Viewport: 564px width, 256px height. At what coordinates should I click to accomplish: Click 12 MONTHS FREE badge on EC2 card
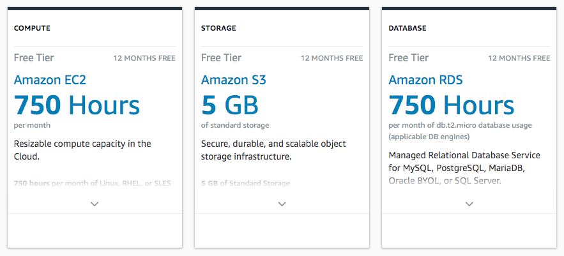[144, 58]
